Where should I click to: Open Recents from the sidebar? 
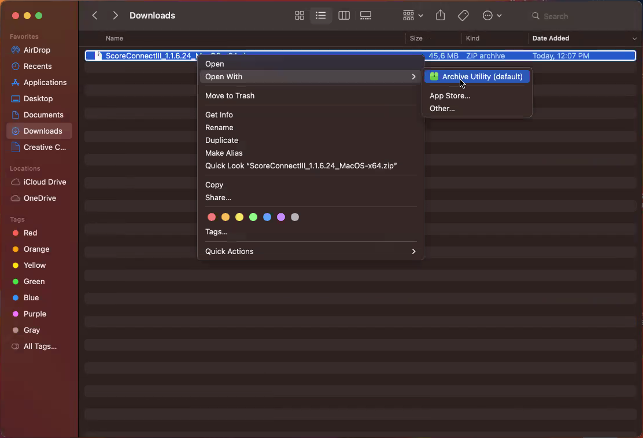[38, 66]
